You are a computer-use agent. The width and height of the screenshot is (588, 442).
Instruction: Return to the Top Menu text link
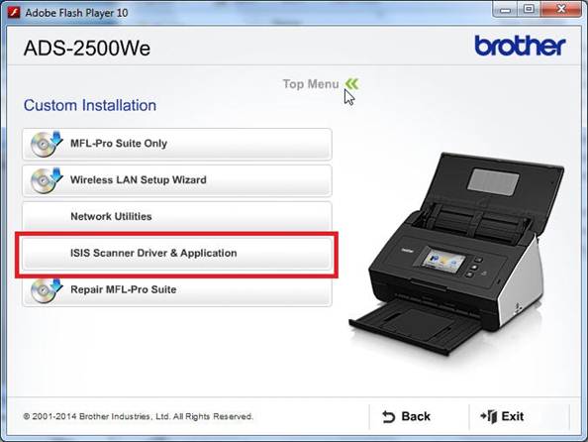click(311, 84)
